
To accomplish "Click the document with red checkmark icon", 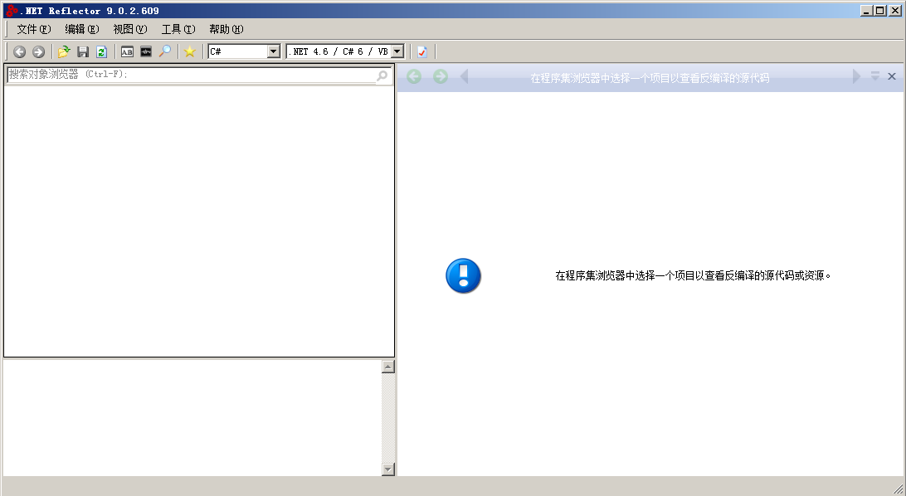I will pos(422,52).
